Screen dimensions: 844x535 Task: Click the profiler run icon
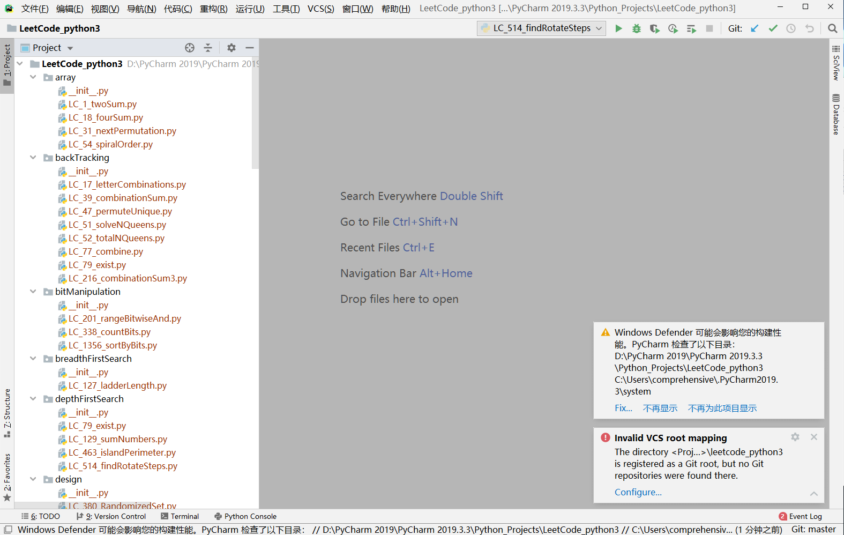673,28
